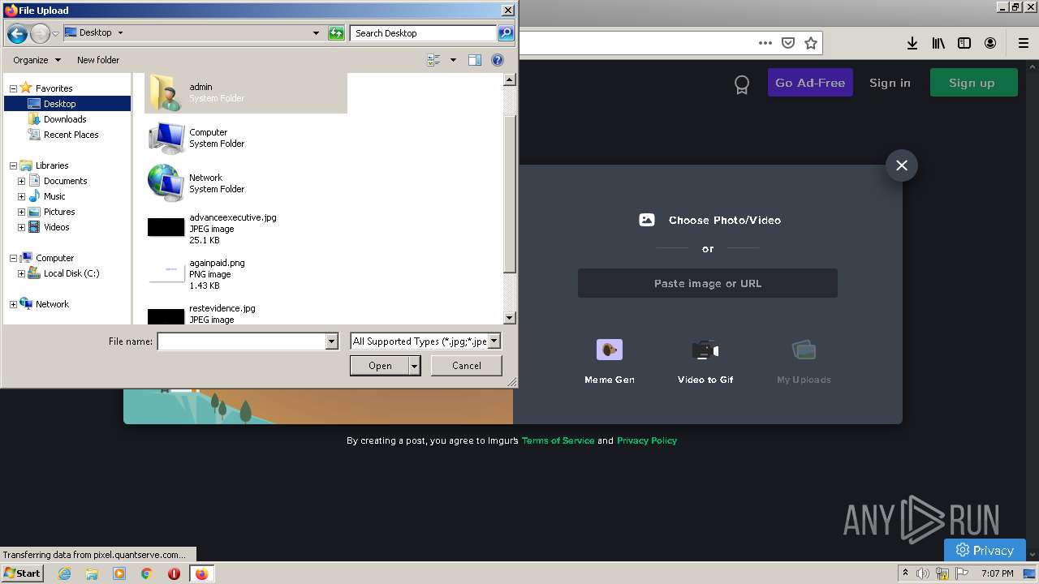
Task: Open the Organize menu
Action: tap(37, 60)
